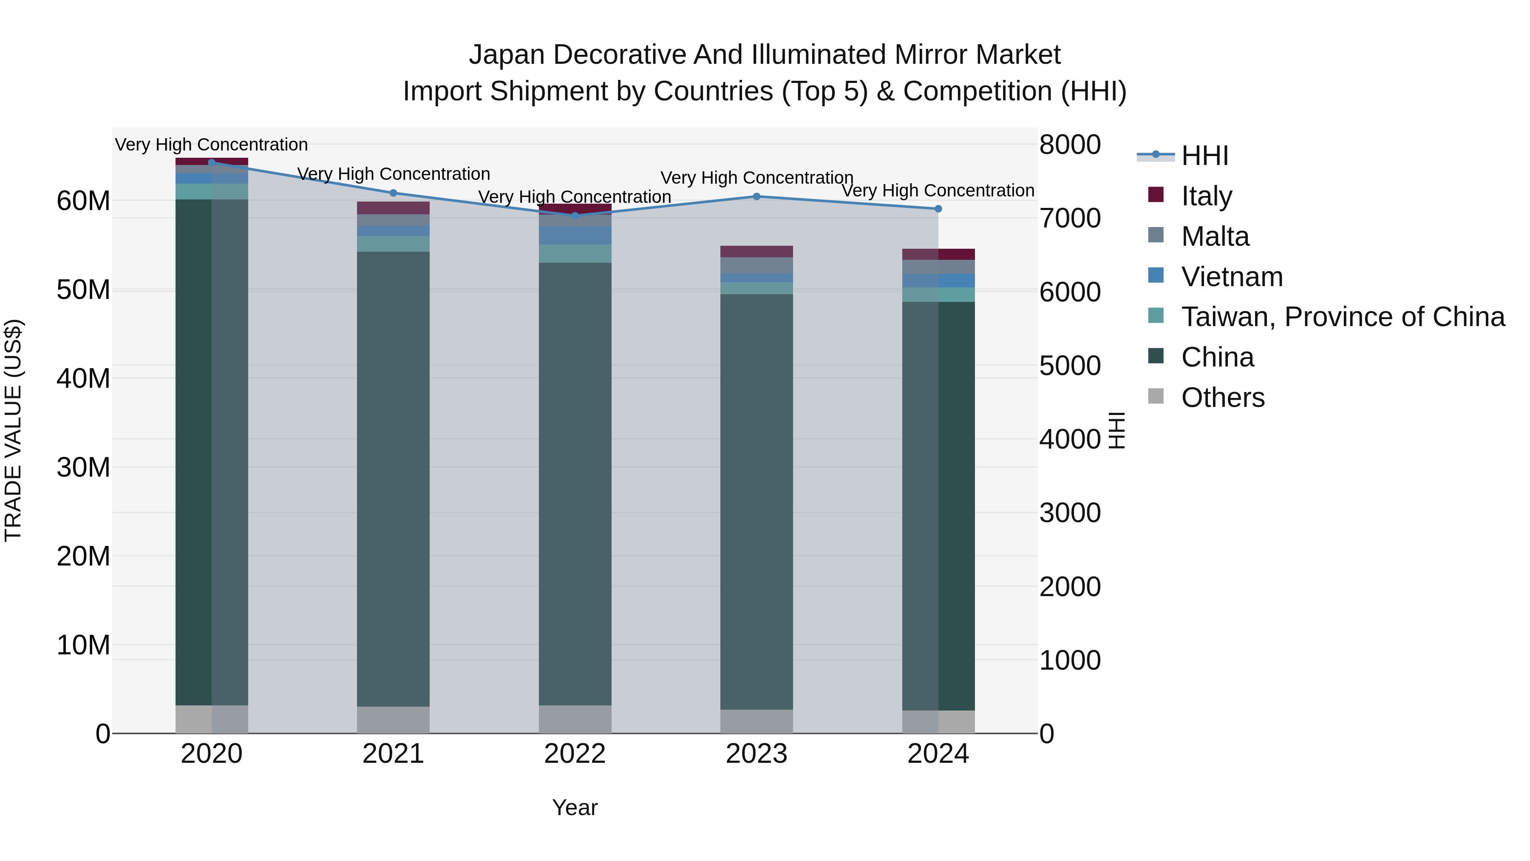Image resolution: width=1530 pixels, height=861 pixels.
Task: Click the TRADE VALUE (US$) axis title
Action: pyautogui.click(x=14, y=430)
